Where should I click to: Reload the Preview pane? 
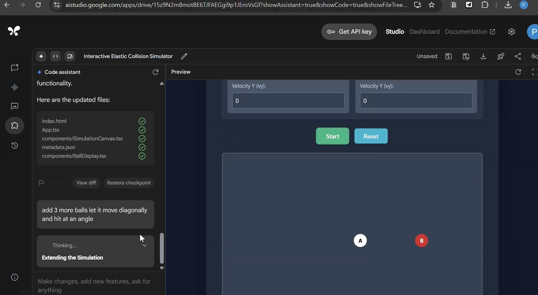click(518, 72)
